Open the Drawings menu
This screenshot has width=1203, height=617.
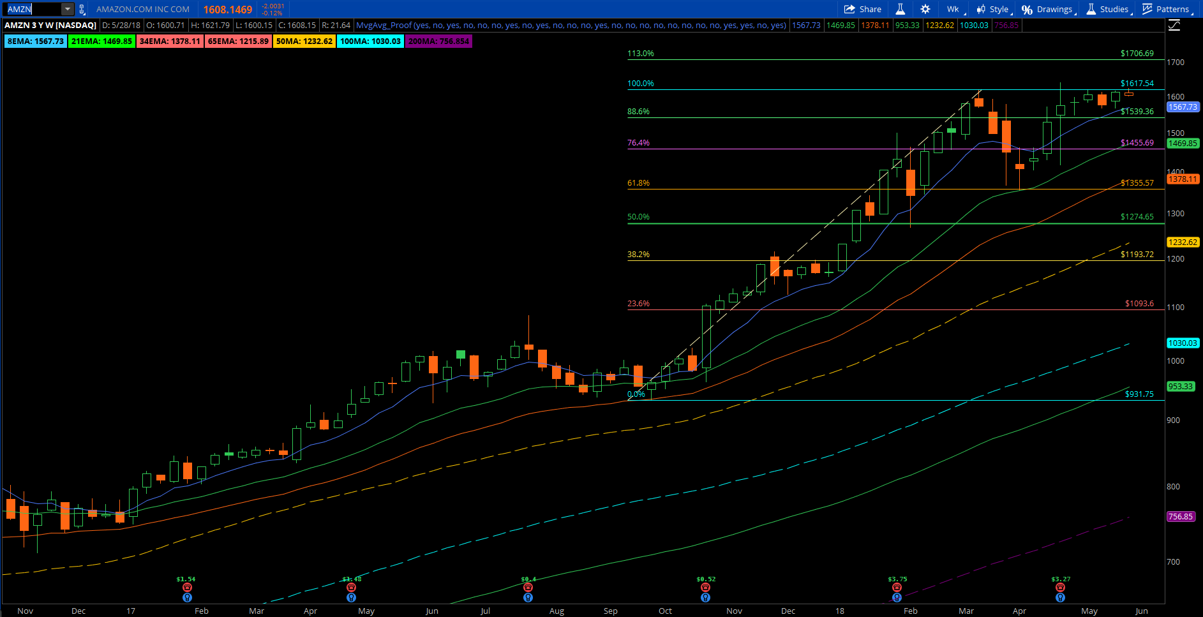point(1049,9)
